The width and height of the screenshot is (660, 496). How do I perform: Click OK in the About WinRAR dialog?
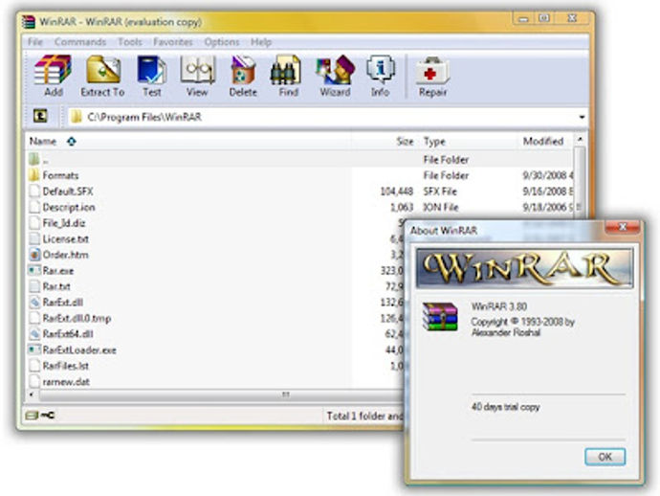click(x=605, y=457)
